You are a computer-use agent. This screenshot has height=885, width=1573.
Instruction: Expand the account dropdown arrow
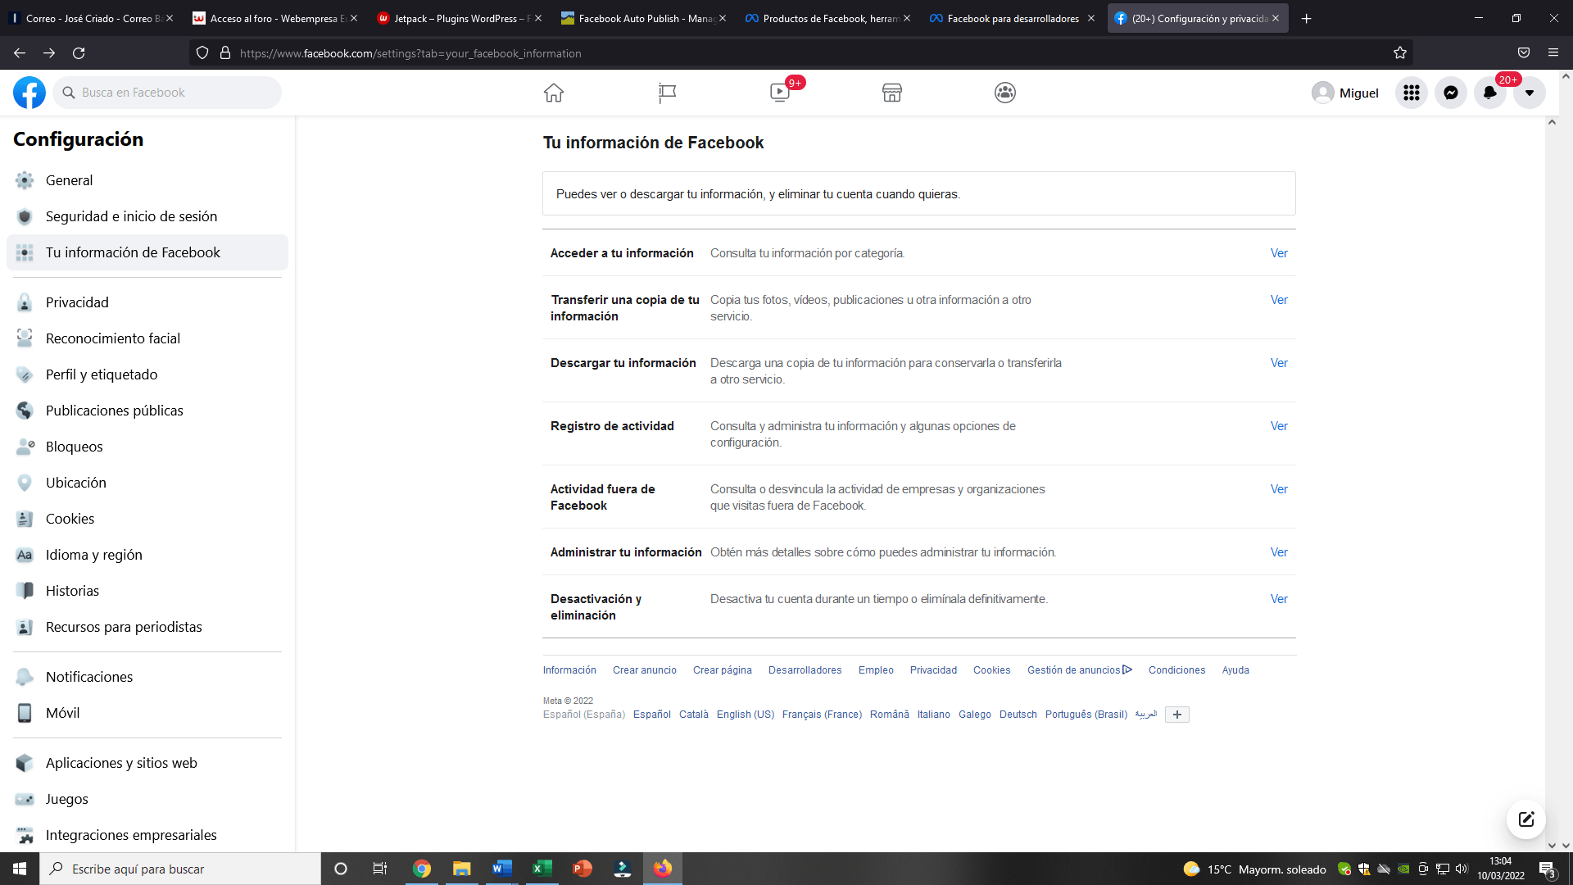(1530, 93)
